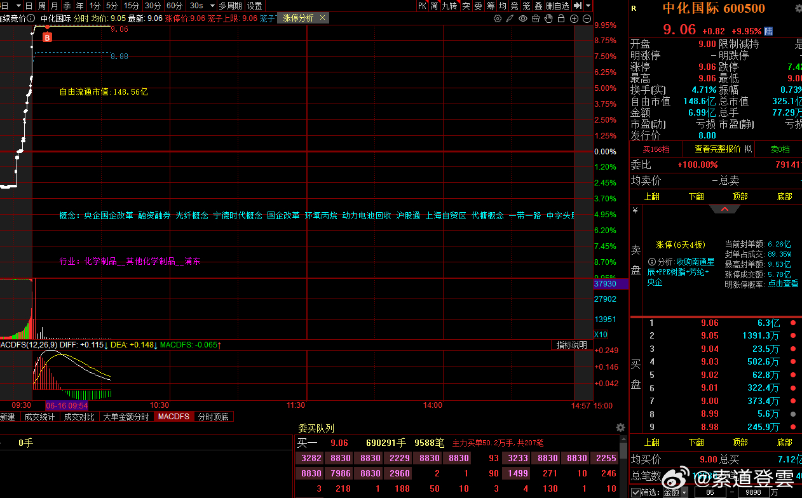The height and width of the screenshot is (498, 802).
Task: Click 买156档 buy depth tab
Action: tap(656, 149)
